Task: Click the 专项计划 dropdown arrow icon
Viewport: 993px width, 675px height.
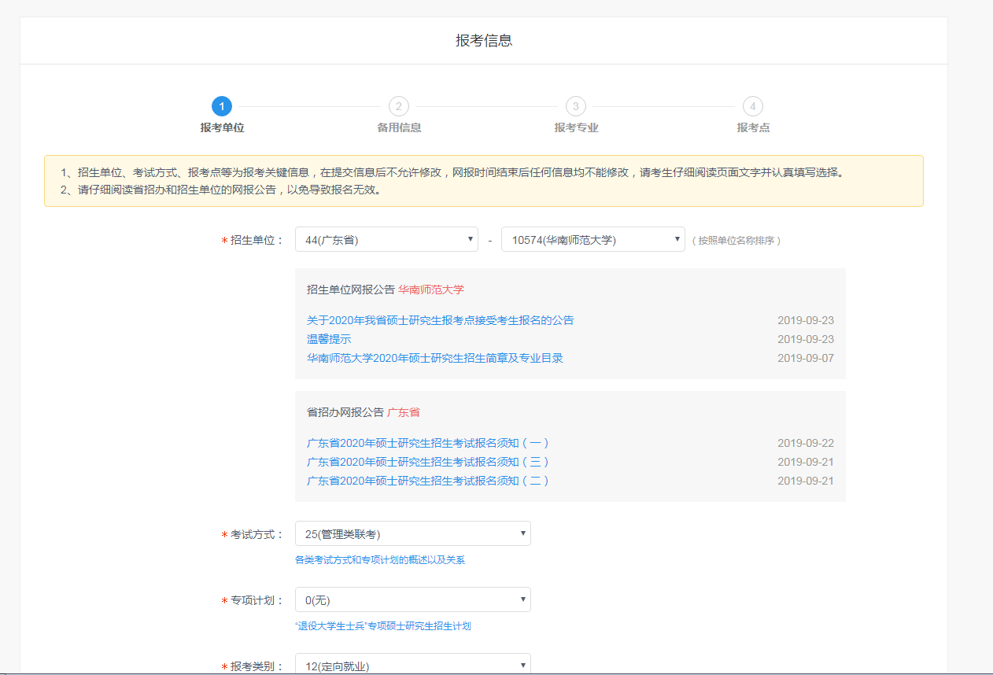Action: (522, 599)
